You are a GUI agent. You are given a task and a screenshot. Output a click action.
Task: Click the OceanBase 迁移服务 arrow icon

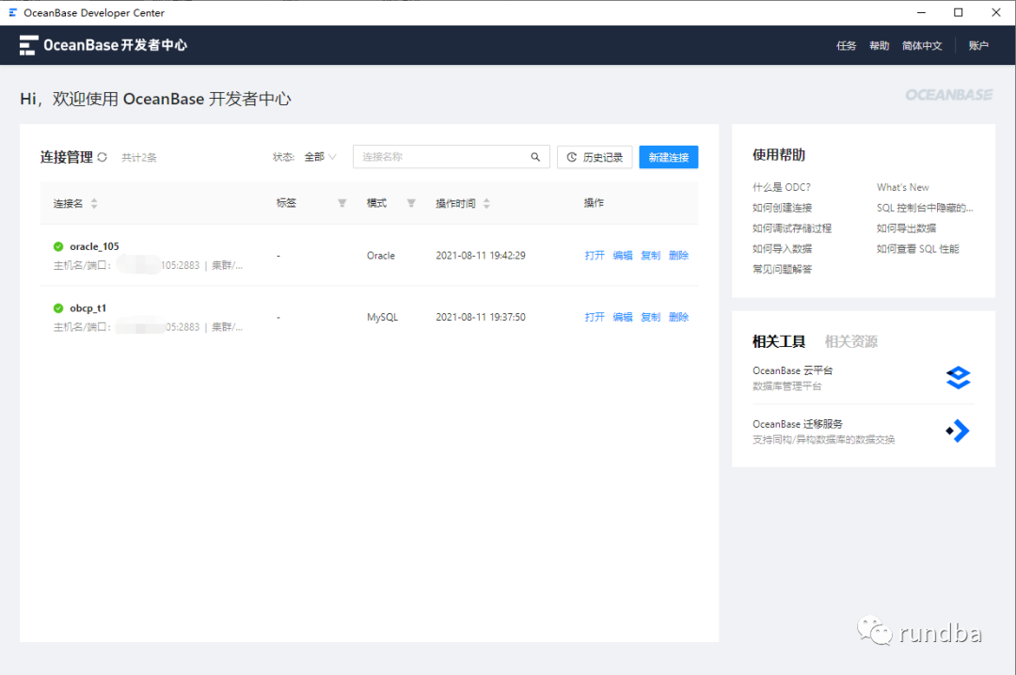(958, 431)
